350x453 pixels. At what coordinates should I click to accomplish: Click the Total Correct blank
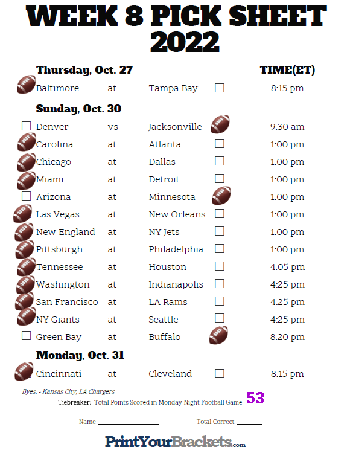coord(249,422)
